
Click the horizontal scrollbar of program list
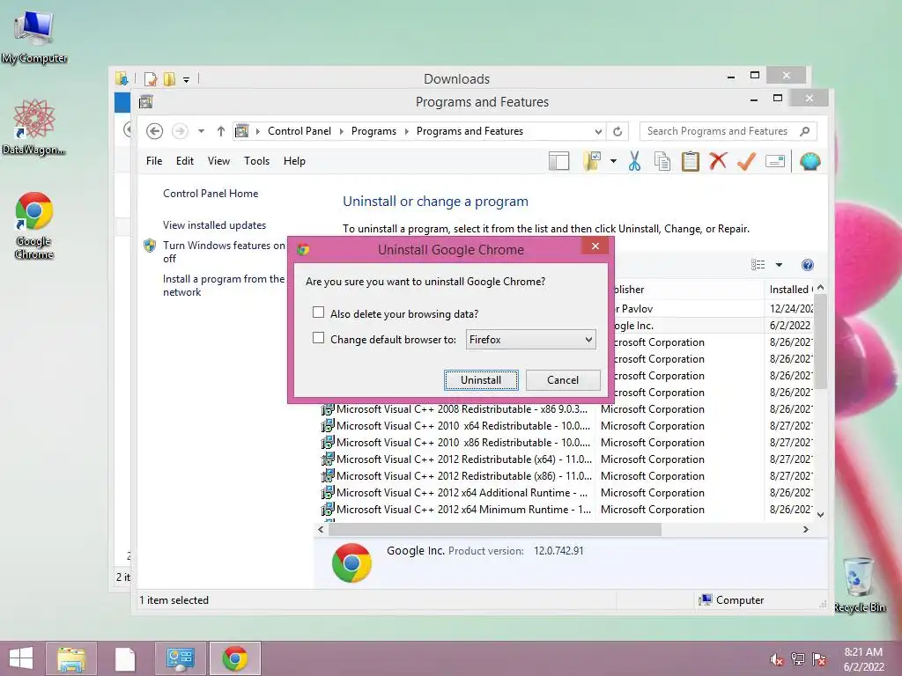495,529
